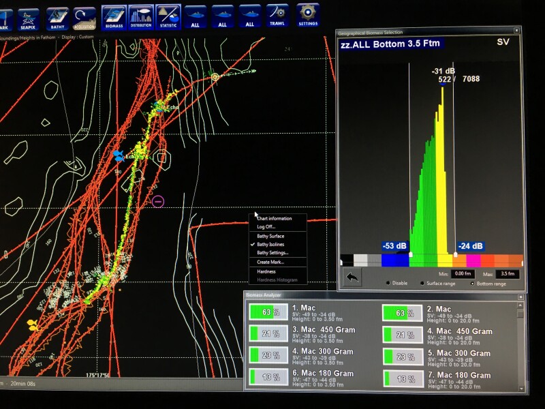The width and height of the screenshot is (545, 409).
Task: Click Chart information menu entry
Action: pos(274,218)
